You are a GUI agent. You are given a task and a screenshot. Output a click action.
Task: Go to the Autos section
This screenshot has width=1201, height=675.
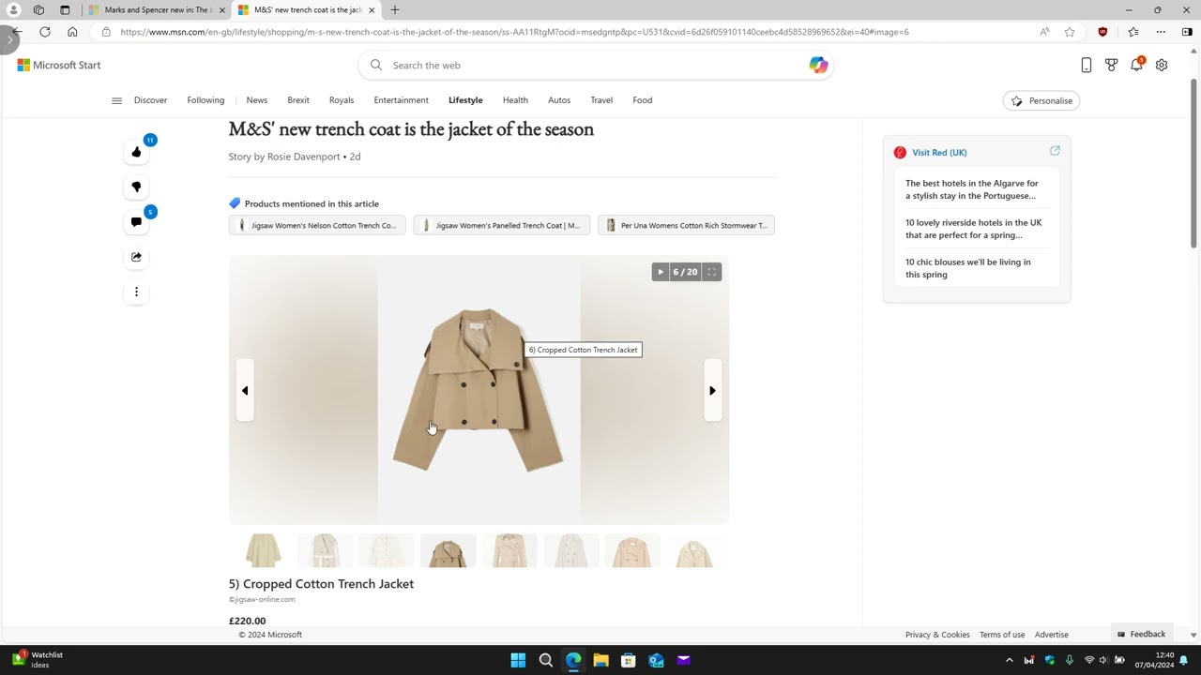[559, 100]
